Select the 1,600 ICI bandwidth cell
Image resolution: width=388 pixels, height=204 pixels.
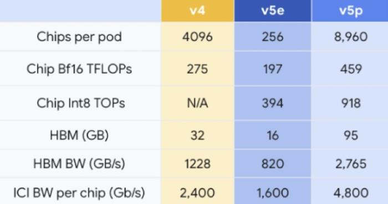point(273,192)
